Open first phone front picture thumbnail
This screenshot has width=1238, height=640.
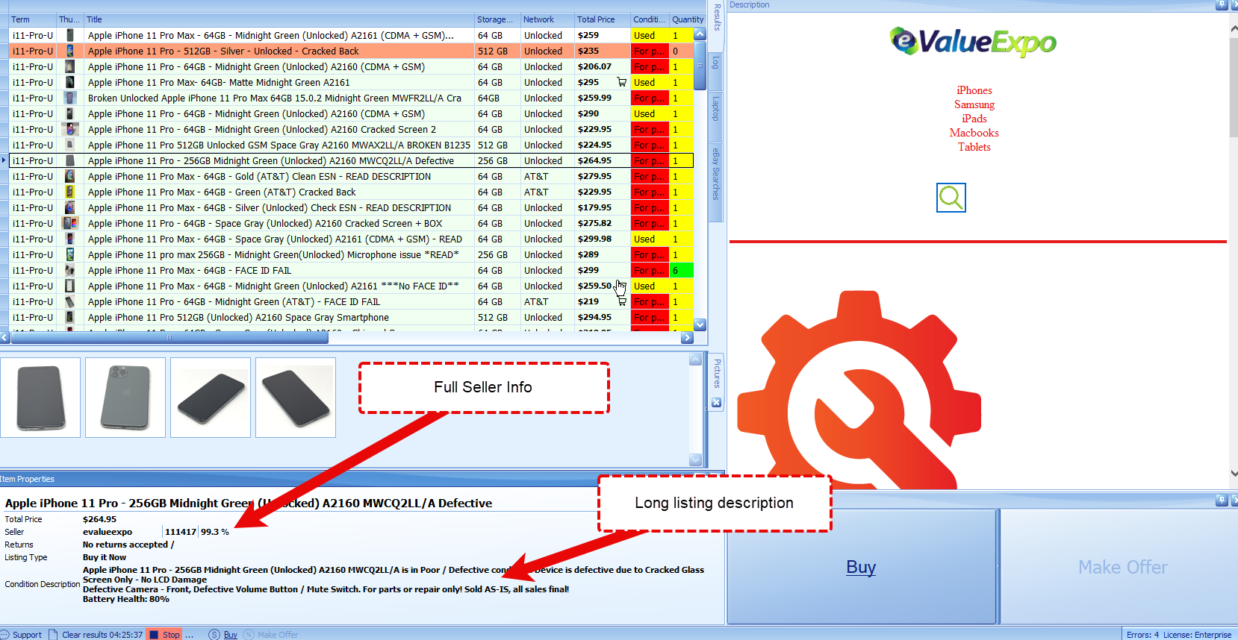tap(40, 398)
